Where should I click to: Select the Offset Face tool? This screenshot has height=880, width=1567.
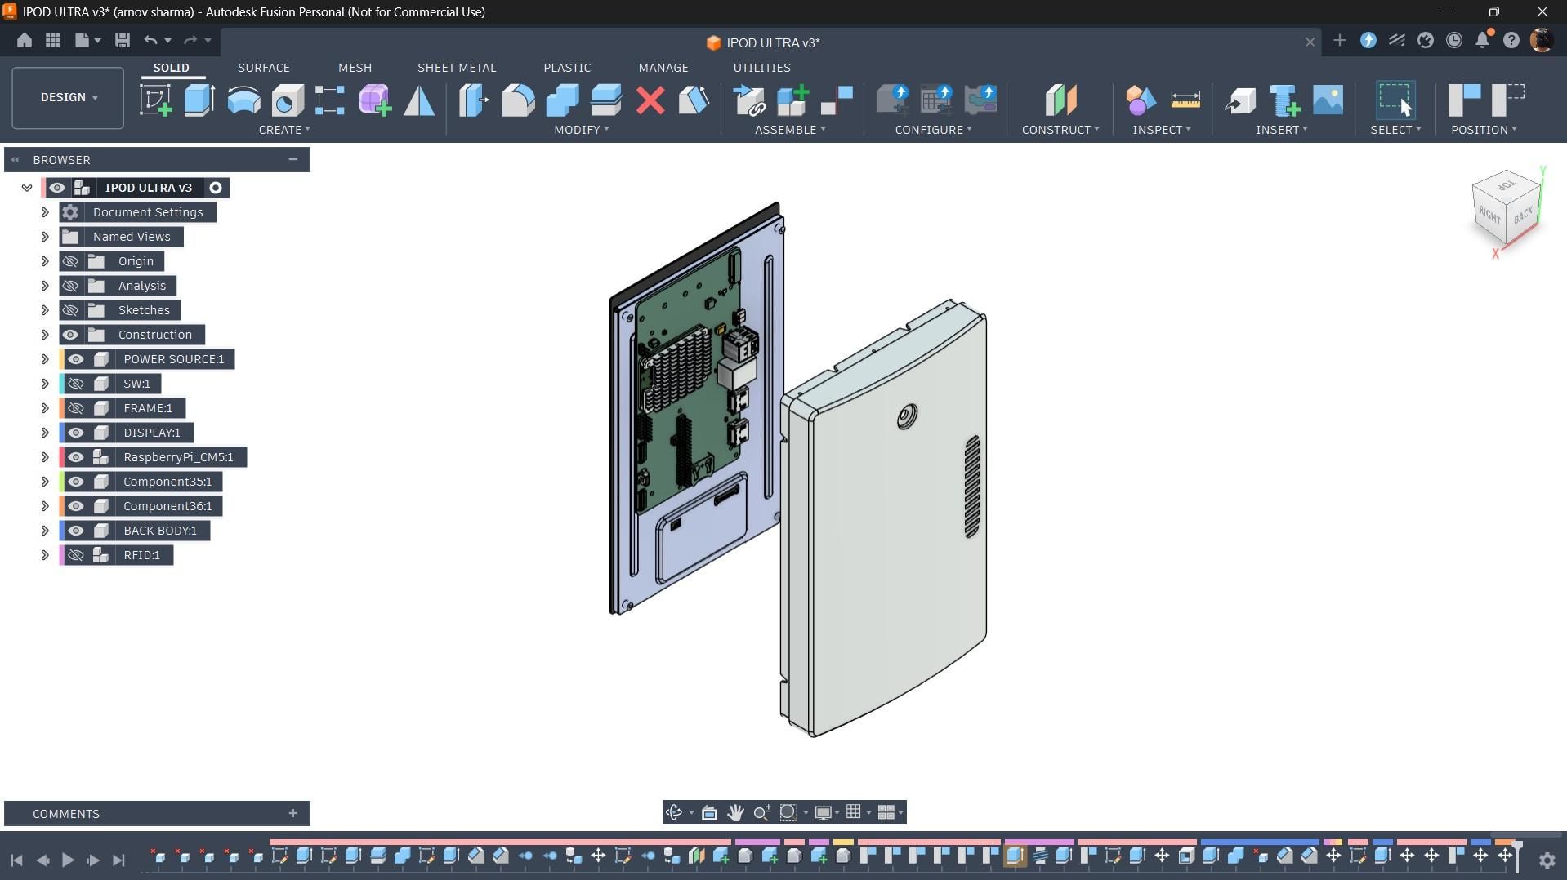(606, 100)
